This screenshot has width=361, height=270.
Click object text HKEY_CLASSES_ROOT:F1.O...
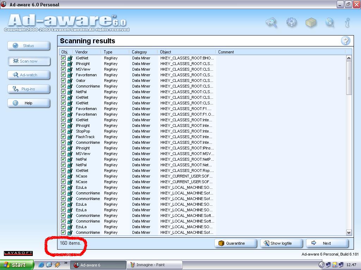point(187,114)
